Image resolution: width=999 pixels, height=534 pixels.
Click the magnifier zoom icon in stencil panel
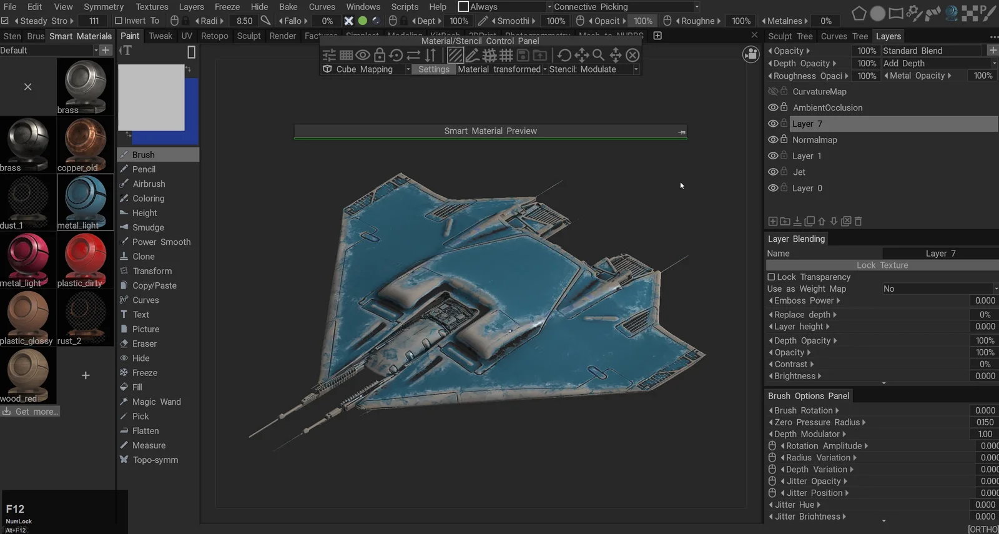[x=598, y=55]
